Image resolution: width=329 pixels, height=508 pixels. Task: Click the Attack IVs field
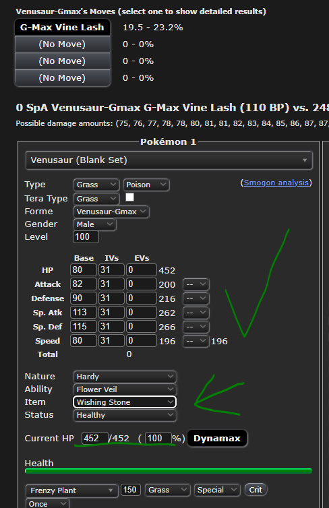click(x=111, y=284)
